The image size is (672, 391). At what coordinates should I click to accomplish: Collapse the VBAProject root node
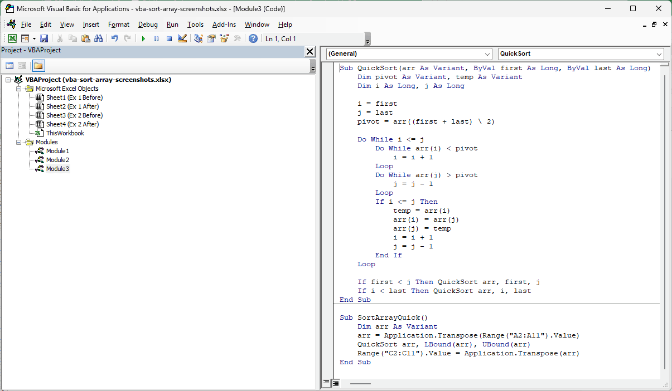tap(8, 80)
